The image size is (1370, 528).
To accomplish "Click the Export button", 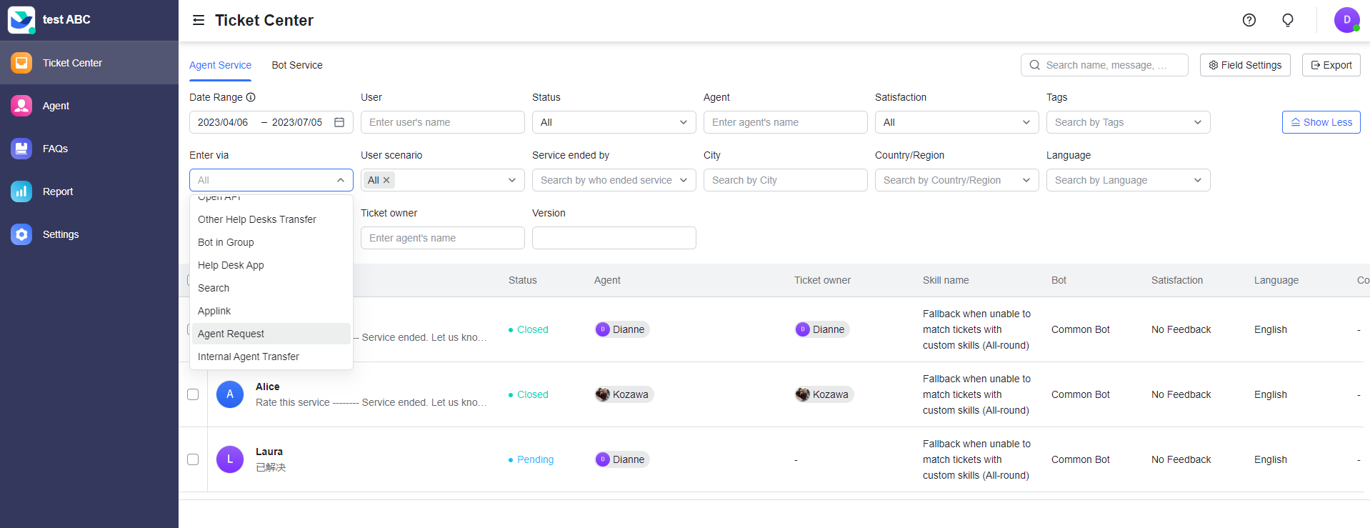I will tap(1331, 65).
